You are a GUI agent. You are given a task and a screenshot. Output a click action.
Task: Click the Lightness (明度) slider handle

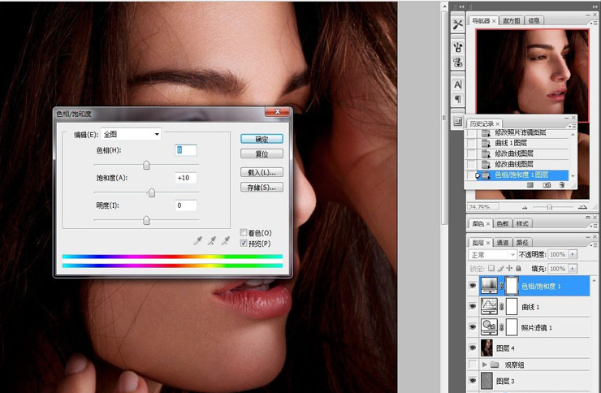coord(146,220)
